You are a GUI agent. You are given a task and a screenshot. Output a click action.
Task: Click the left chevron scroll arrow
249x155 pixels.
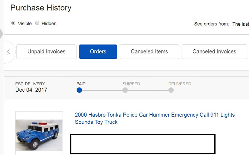tap(8, 52)
